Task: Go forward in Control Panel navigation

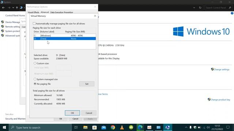Action: (x=9, y=8)
